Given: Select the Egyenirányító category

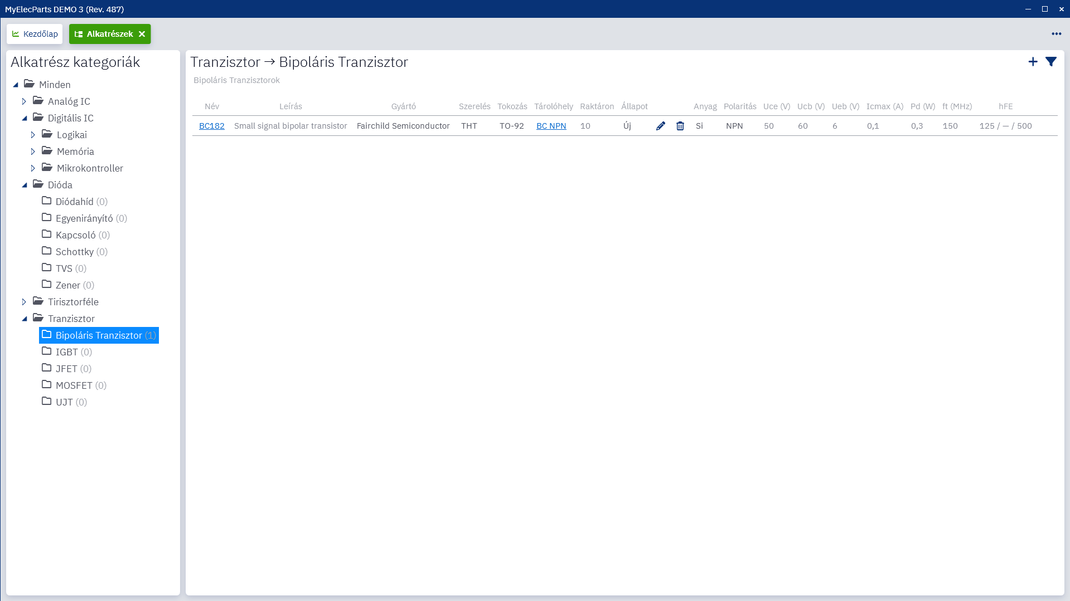Looking at the screenshot, I should [x=85, y=218].
